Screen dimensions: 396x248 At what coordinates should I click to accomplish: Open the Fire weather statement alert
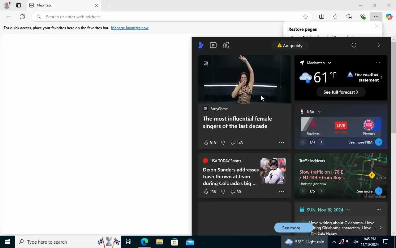[365, 77]
